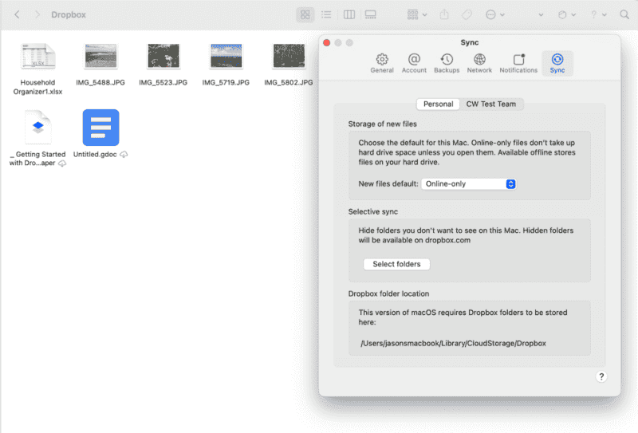Select the IMG_5719.JPG thumbnail
638x433 pixels.
tap(226, 57)
